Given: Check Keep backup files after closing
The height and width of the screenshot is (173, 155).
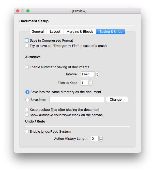Looking at the screenshot, I should 27,110.
